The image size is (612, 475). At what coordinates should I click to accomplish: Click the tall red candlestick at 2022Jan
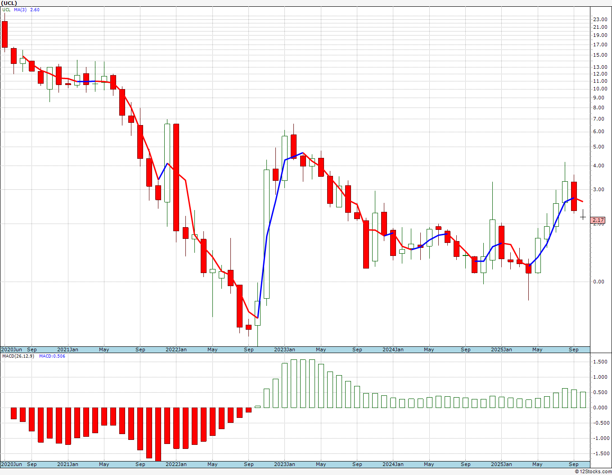[176, 177]
